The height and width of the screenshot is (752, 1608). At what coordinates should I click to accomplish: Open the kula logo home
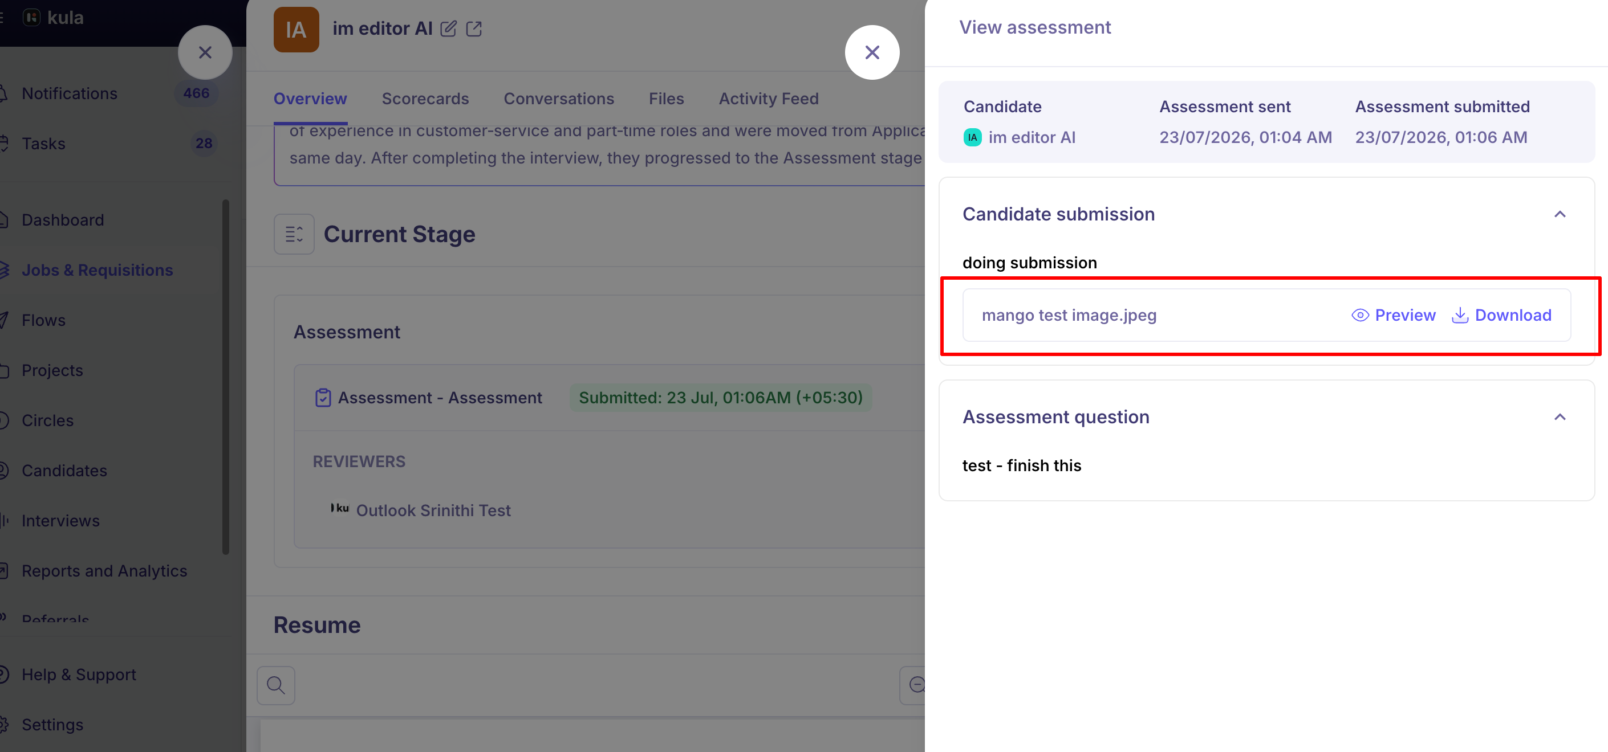tap(54, 18)
